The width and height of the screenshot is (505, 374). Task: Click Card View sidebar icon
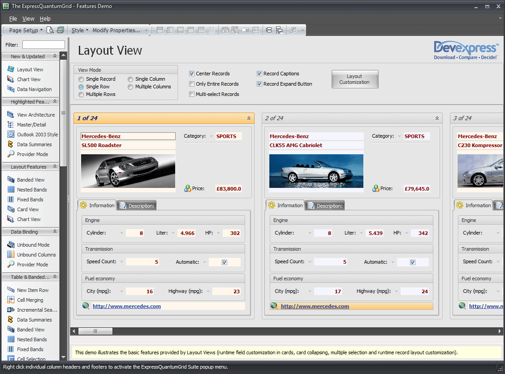click(x=11, y=209)
